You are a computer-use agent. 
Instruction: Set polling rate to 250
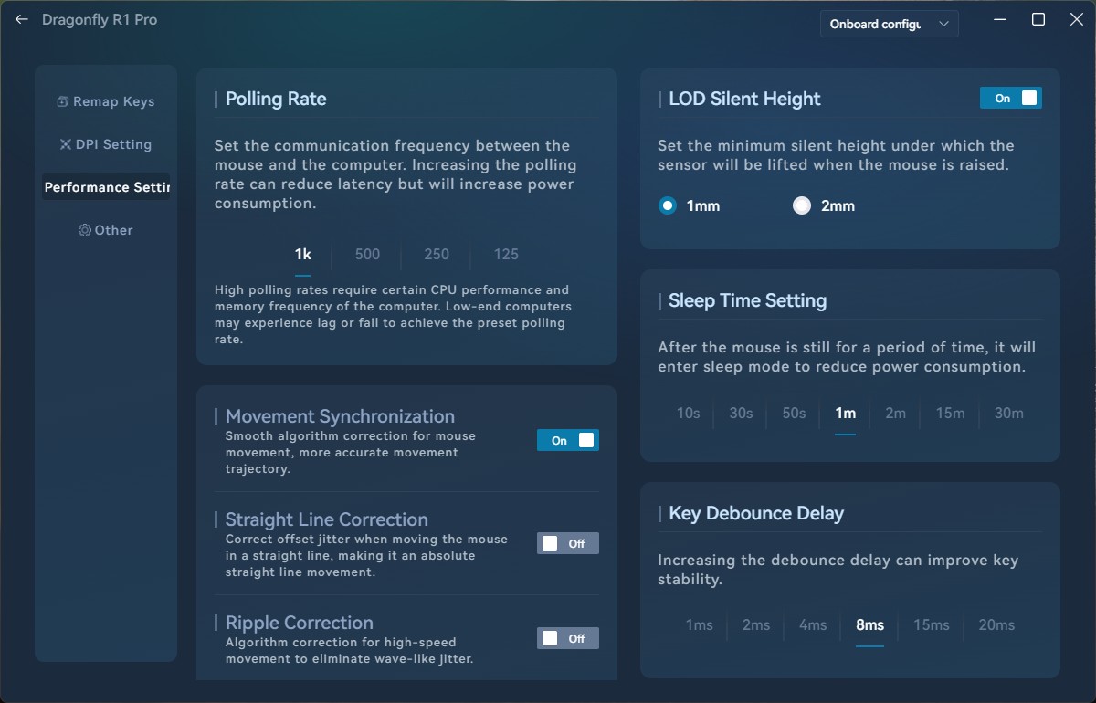(x=437, y=255)
